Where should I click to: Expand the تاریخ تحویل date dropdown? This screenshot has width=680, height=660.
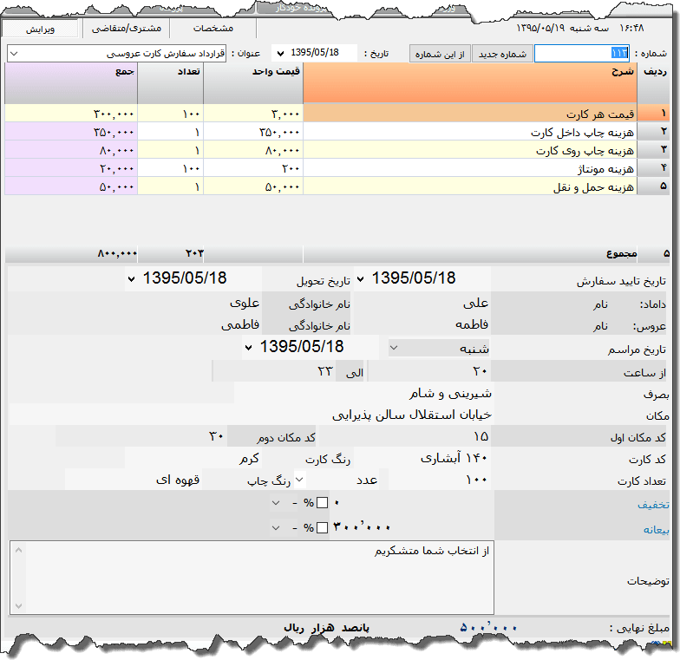pos(131,278)
